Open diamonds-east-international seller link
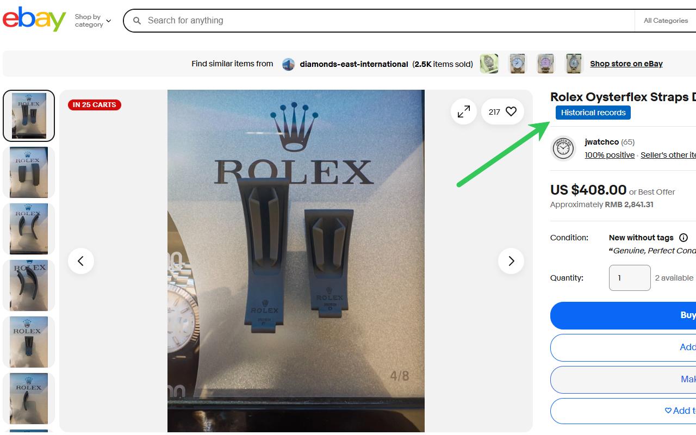This screenshot has width=696, height=435. click(354, 64)
